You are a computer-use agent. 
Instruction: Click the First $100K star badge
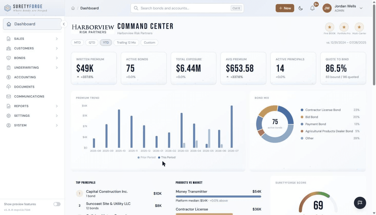coord(330,27)
